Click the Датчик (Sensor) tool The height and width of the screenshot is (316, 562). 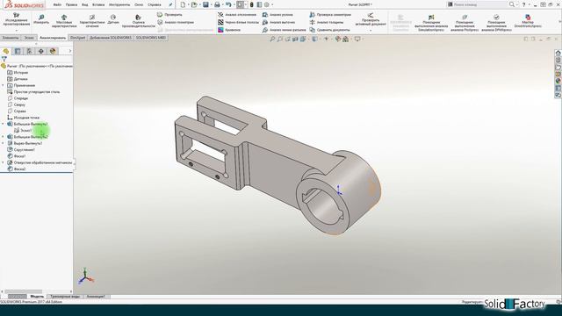pyautogui.click(x=113, y=19)
